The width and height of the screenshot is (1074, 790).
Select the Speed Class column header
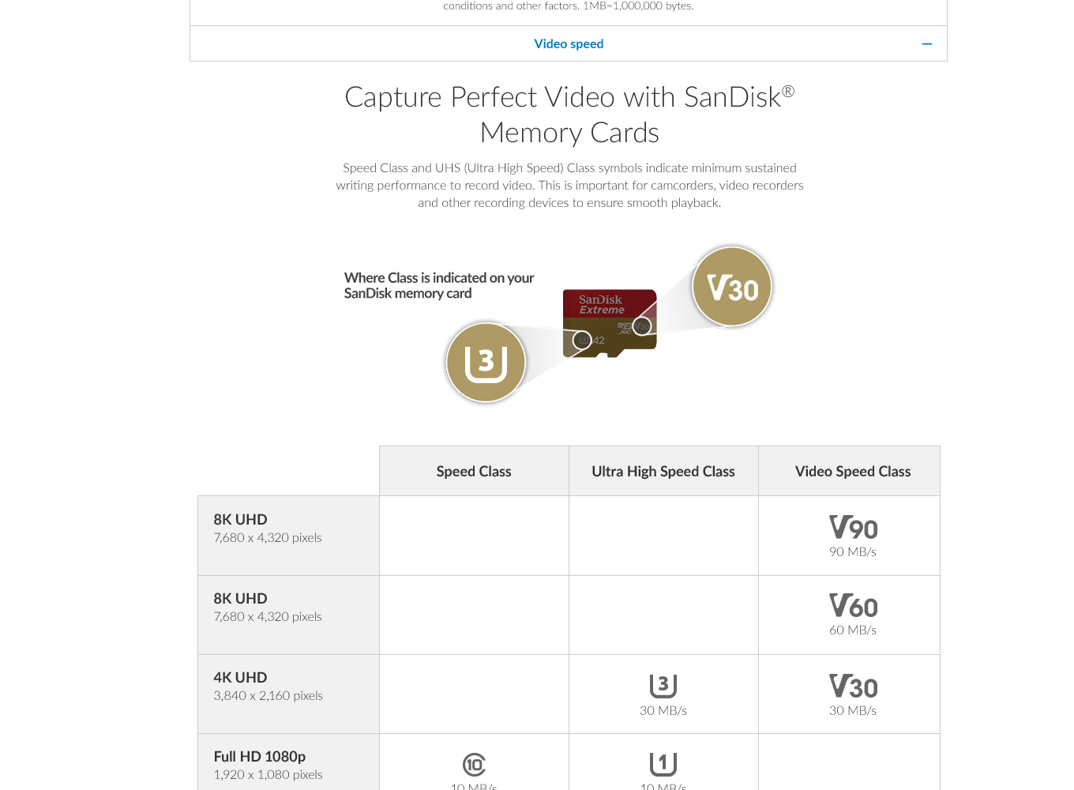pos(474,471)
